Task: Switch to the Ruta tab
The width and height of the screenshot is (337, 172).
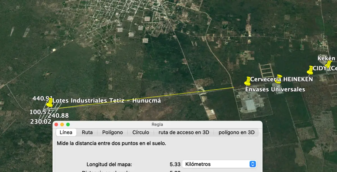Action: [x=87, y=133]
